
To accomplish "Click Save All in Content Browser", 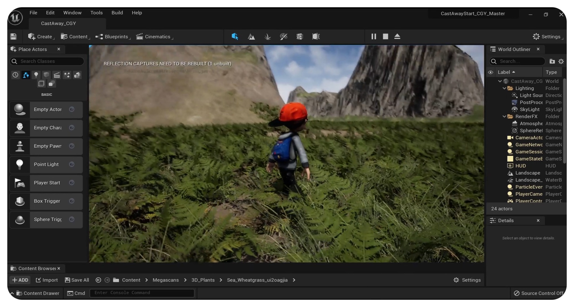I will [77, 280].
